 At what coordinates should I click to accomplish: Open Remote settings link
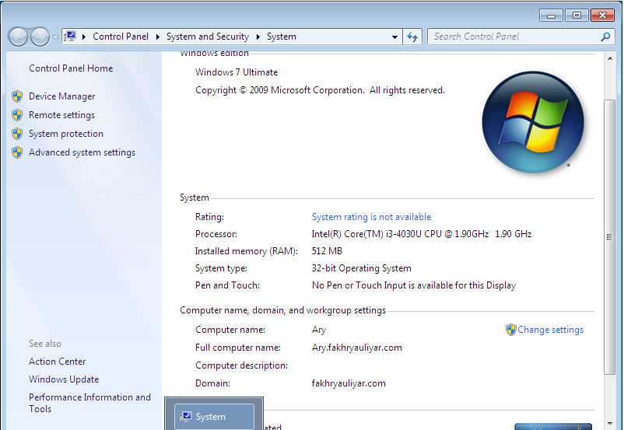(61, 115)
